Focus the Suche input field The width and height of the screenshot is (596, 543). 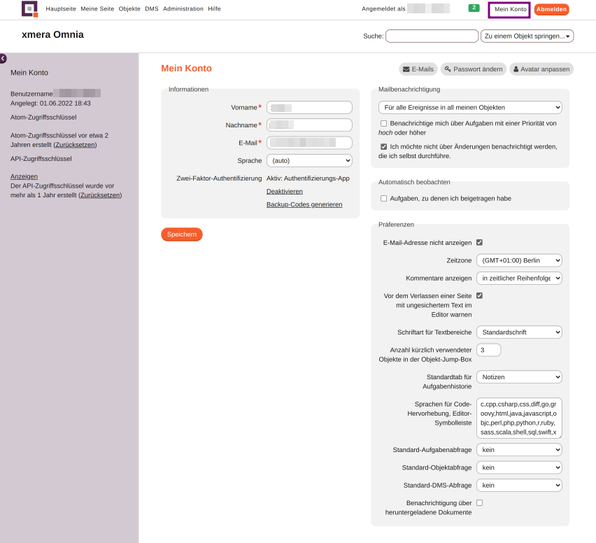[432, 36]
